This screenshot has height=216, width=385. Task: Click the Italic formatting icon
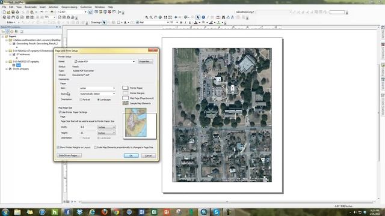pyautogui.click(x=185, y=23)
